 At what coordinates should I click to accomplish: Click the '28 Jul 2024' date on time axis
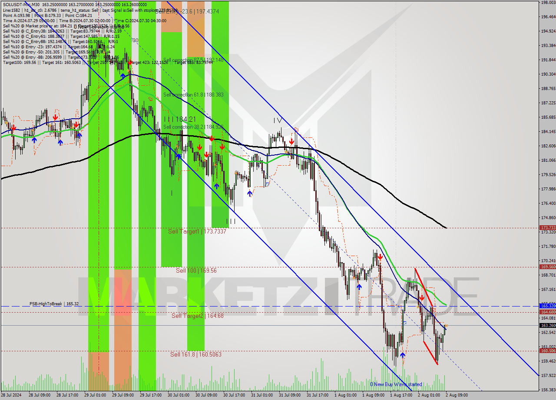coord(11,396)
